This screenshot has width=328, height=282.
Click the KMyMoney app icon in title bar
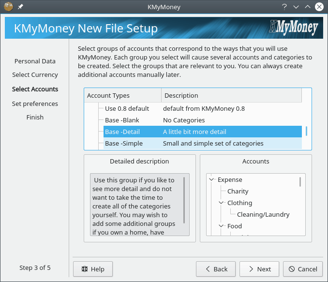point(9,7)
